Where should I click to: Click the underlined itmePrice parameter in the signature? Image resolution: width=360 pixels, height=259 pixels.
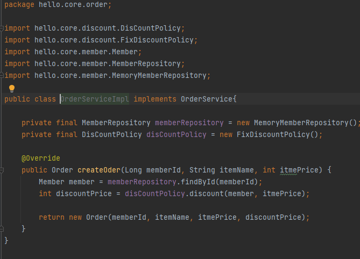pos(299,170)
